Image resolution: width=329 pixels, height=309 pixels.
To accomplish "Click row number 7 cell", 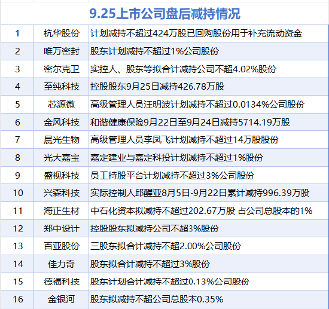I will [17, 140].
